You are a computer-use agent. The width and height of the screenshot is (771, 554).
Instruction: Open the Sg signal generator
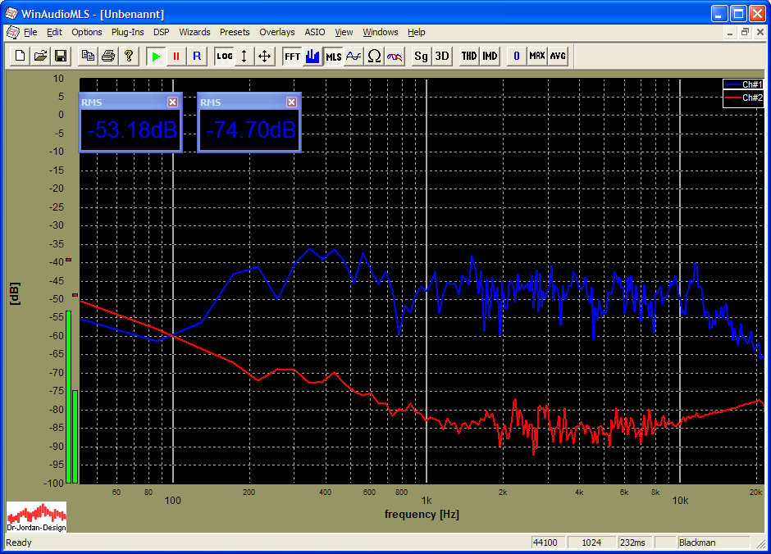pyautogui.click(x=421, y=56)
